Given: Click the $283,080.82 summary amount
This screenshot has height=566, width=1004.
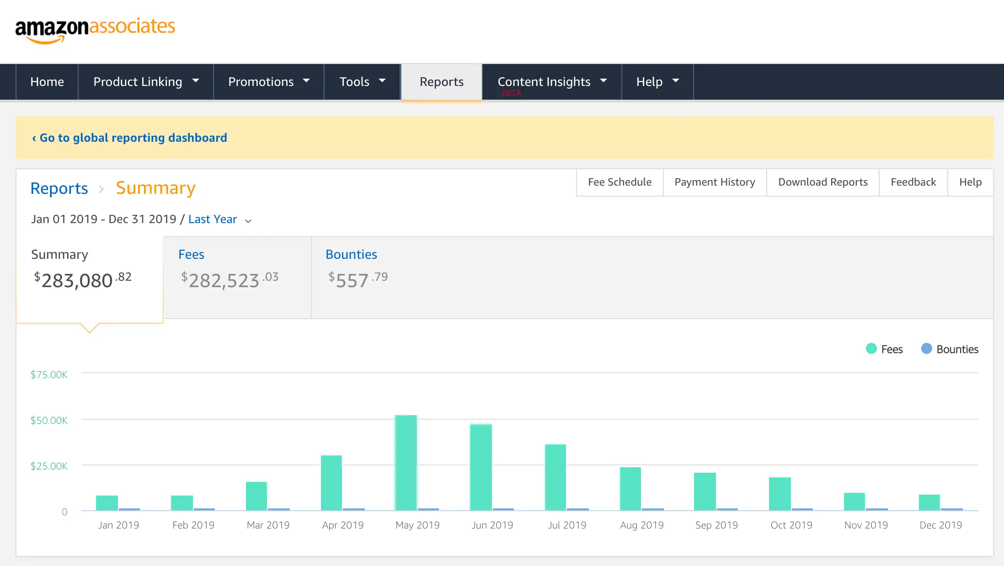Looking at the screenshot, I should (x=83, y=280).
